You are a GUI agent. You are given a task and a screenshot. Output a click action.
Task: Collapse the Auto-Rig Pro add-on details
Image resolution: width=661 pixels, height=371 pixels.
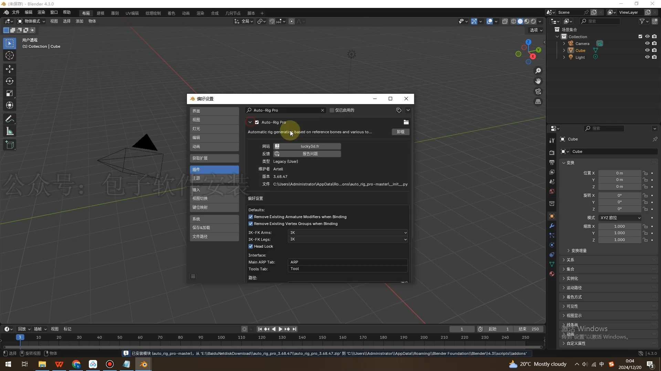[x=250, y=122]
